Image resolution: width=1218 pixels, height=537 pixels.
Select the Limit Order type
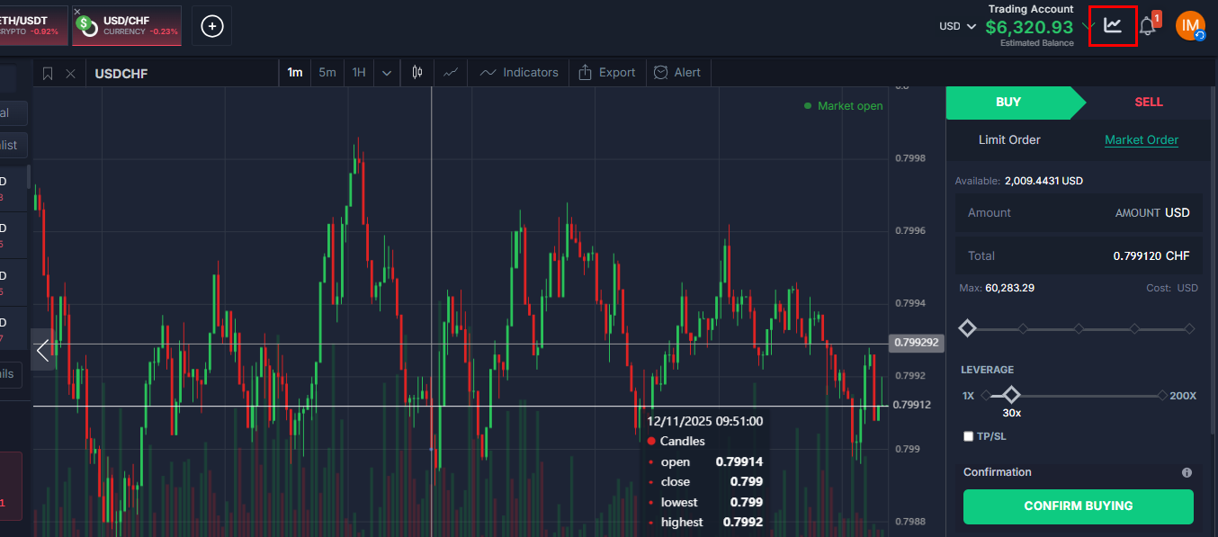(1009, 139)
